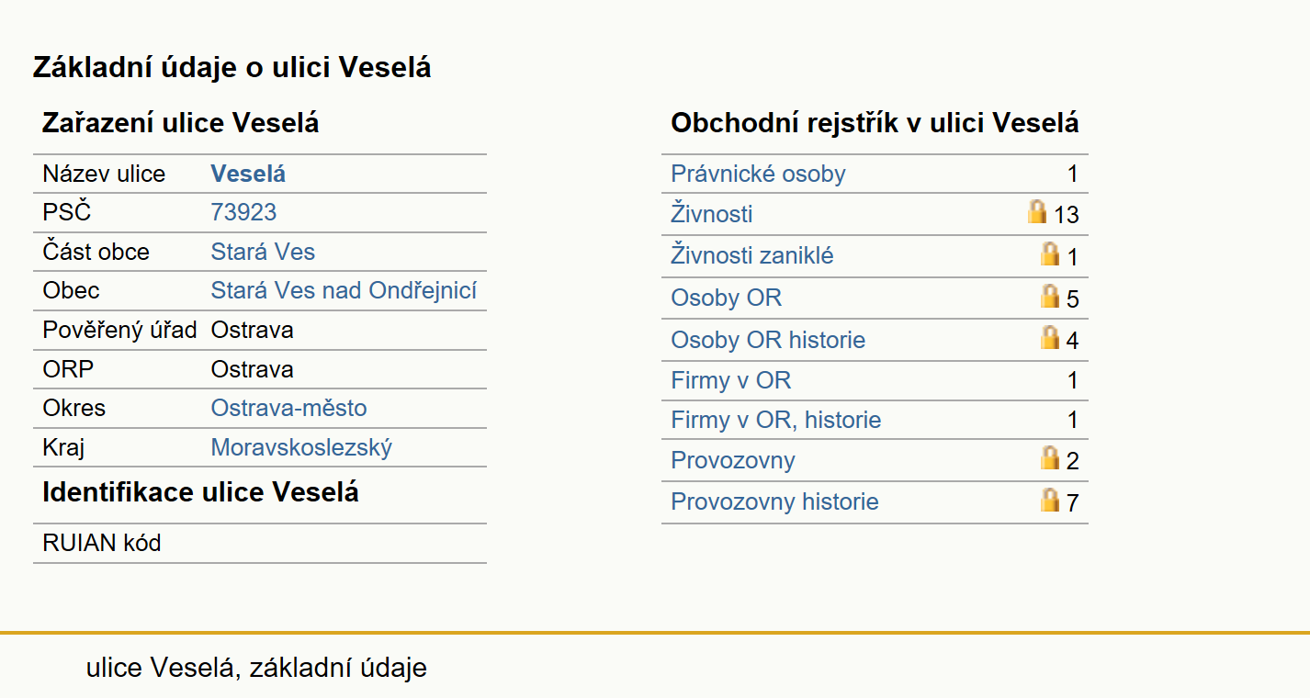Open Firmy v OR, historie link
Viewport: 1310px width, 698px height.
point(776,420)
